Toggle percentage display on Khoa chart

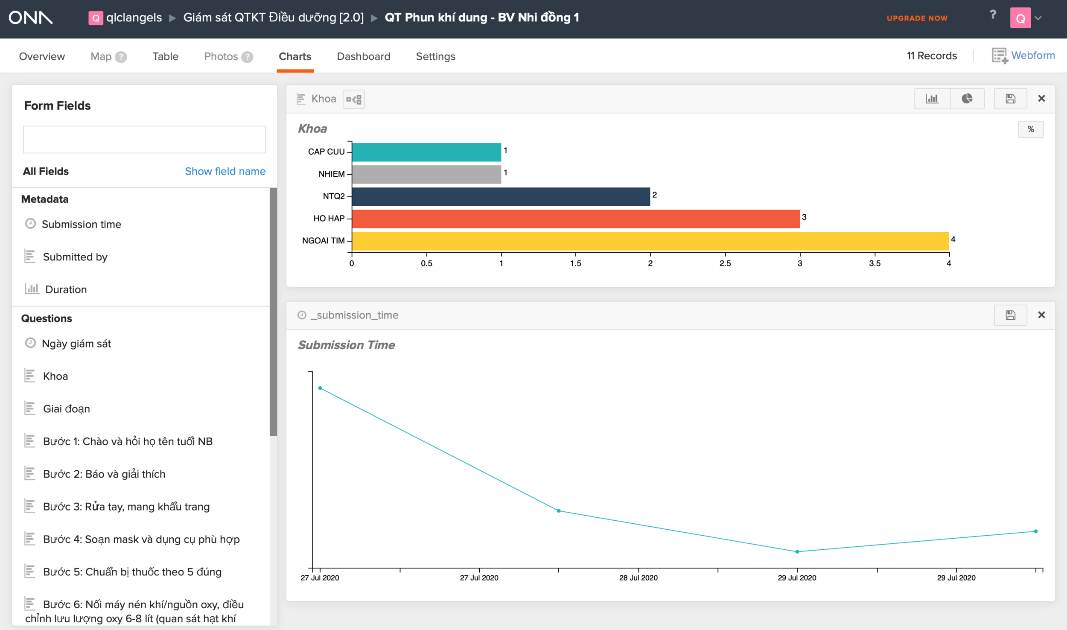point(1031,129)
